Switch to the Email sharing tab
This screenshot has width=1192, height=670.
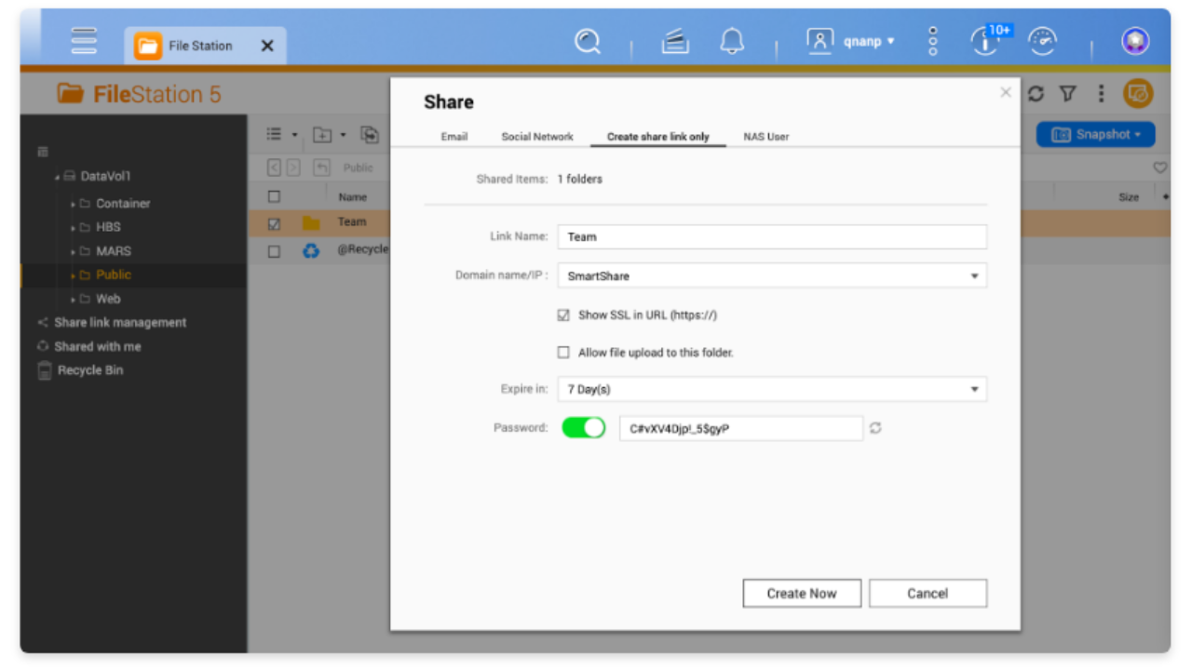454,136
